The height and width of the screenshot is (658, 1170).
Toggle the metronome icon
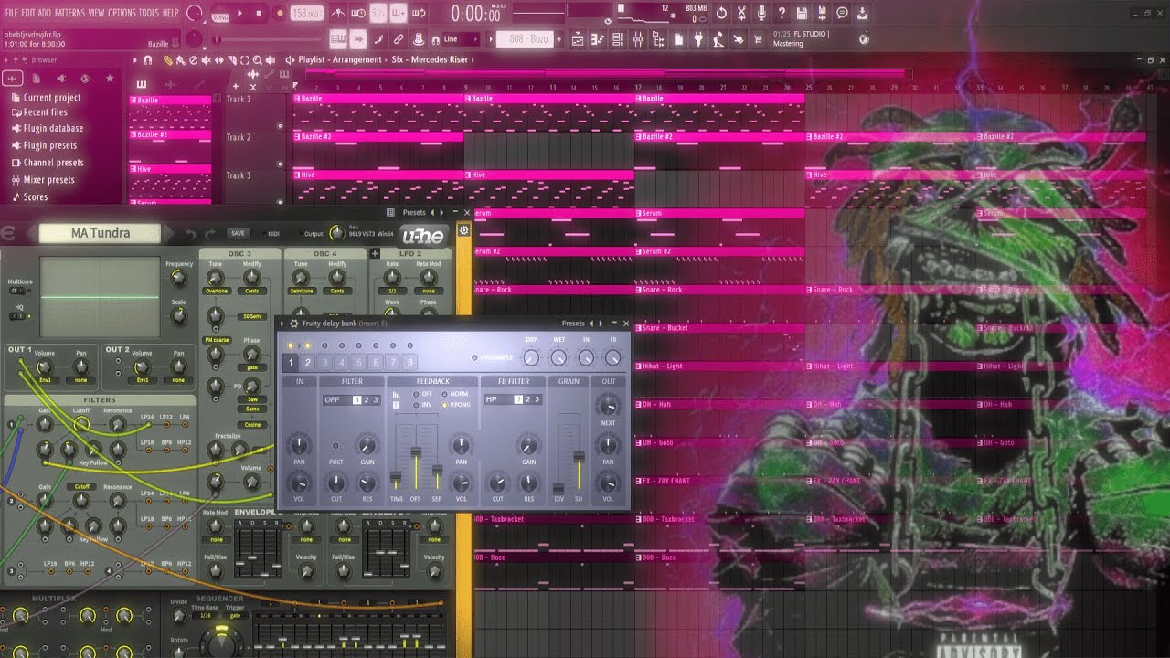click(337, 13)
